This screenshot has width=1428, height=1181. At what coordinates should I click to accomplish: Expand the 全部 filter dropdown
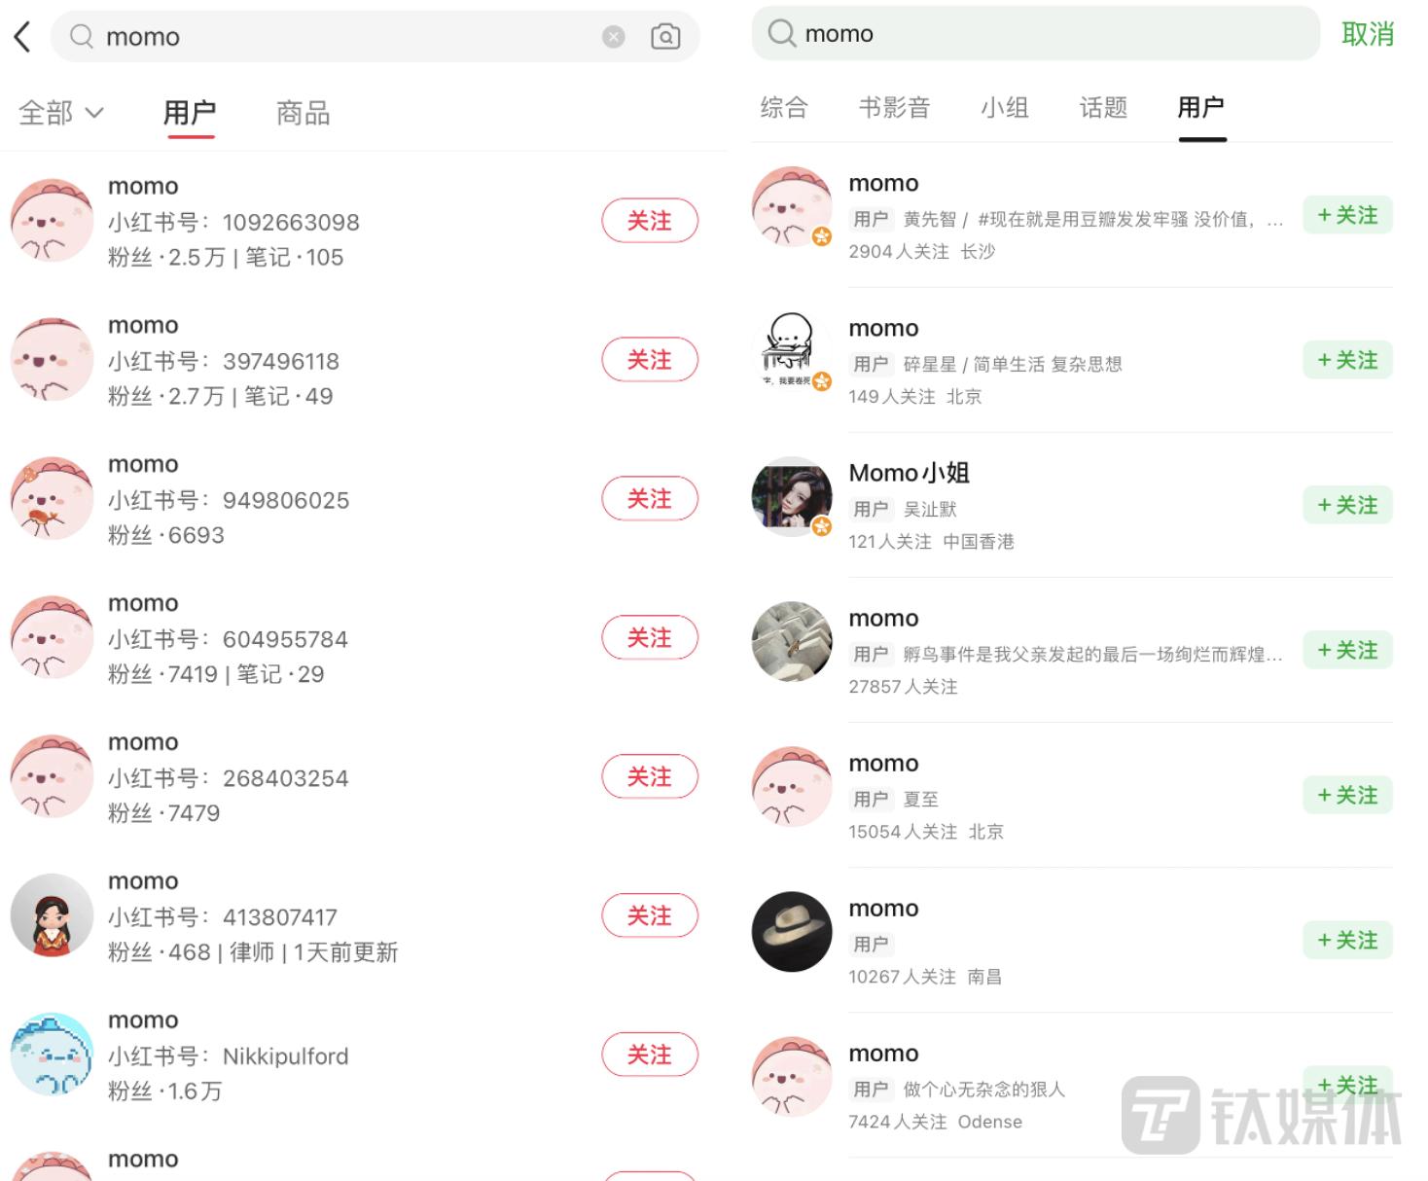tap(61, 113)
